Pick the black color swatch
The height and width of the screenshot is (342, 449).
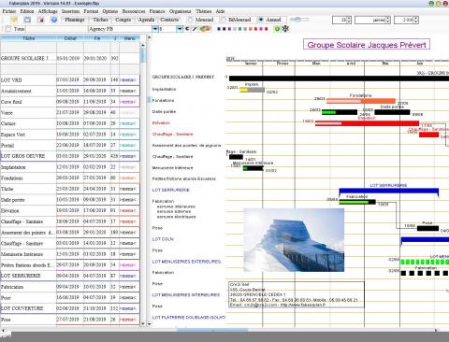click(224, 29)
